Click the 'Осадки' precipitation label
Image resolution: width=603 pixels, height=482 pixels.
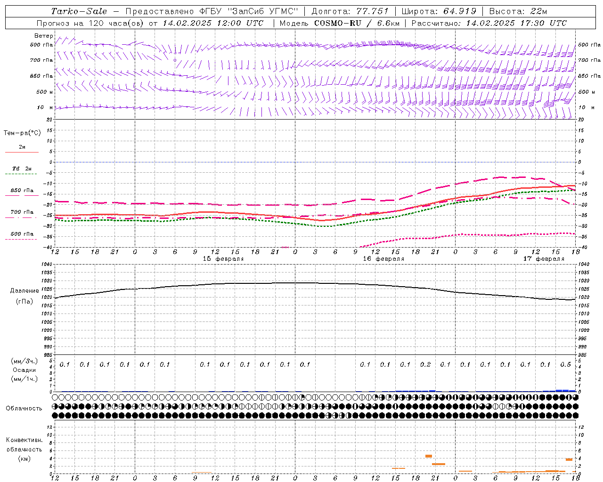(24, 370)
